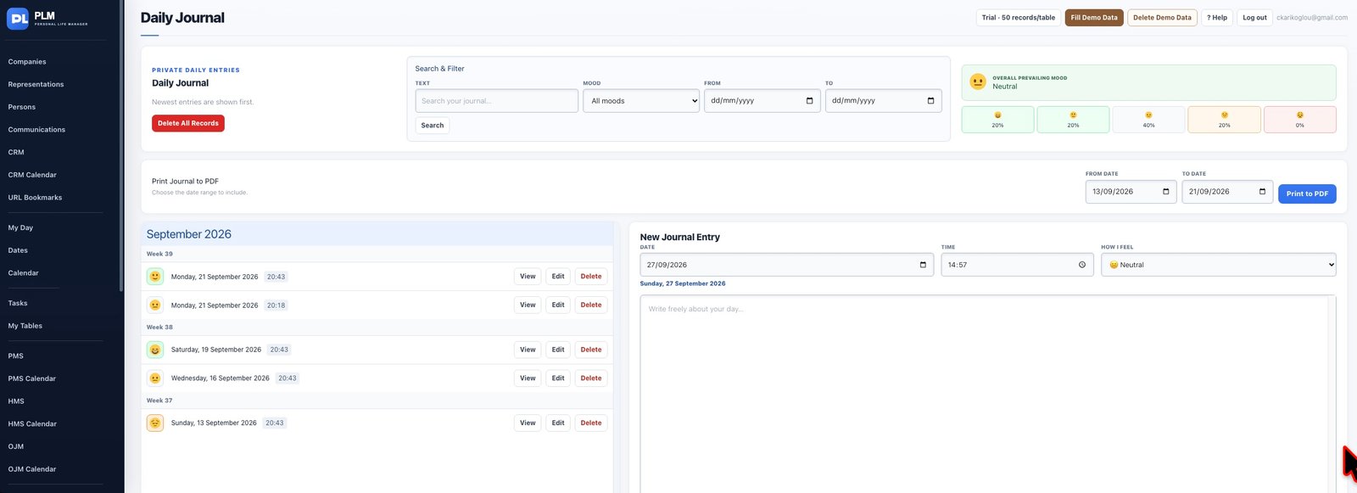
Task: Click the Time field showing 14:57
Action: (1017, 265)
